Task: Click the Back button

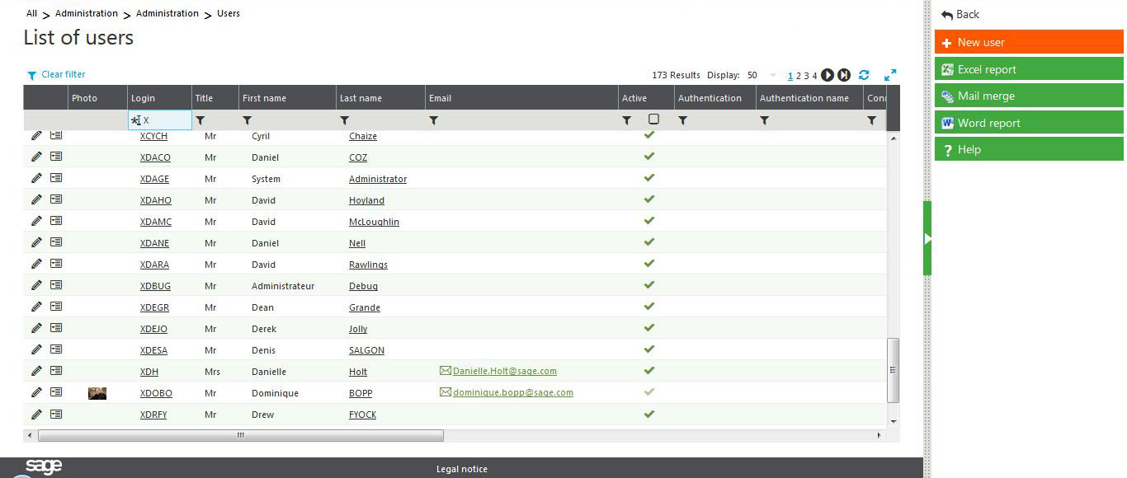Action: point(960,14)
